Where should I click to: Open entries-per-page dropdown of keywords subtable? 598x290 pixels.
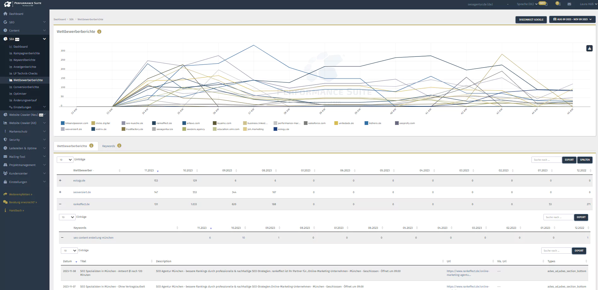[67, 217]
